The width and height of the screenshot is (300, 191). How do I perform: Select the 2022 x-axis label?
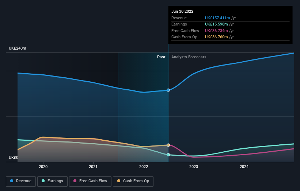coord(144,167)
